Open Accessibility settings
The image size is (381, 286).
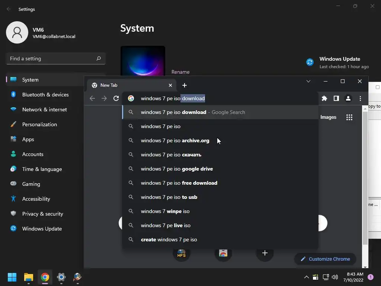tap(45, 199)
